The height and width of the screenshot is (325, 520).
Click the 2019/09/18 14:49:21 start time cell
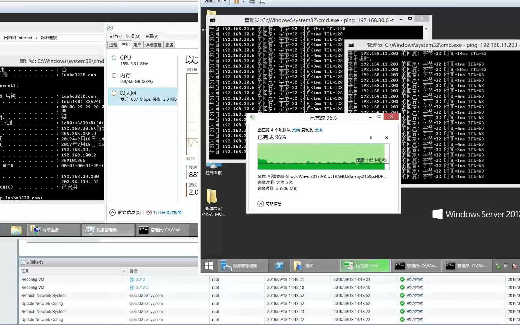click(x=286, y=280)
